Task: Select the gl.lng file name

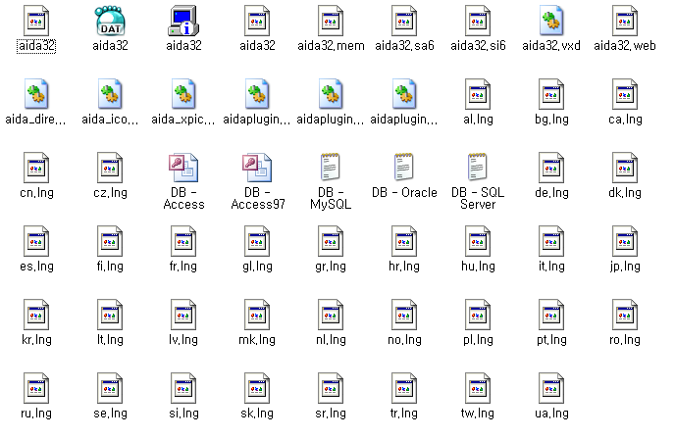Action: (x=257, y=267)
